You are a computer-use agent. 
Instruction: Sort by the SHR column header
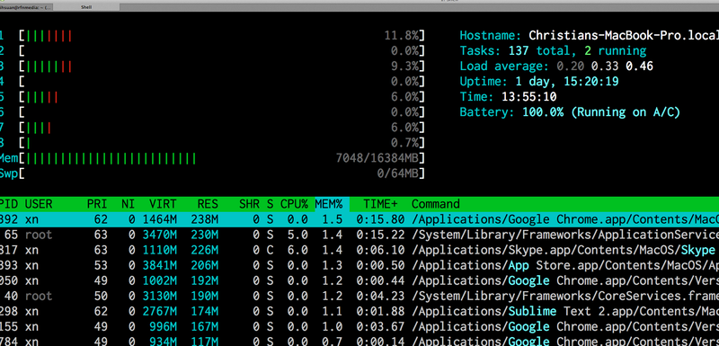[x=250, y=204]
